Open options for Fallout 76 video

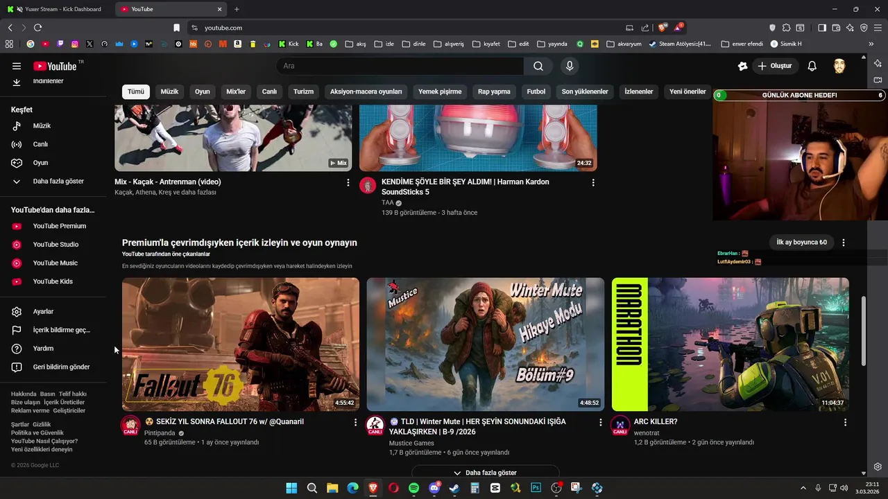click(356, 422)
